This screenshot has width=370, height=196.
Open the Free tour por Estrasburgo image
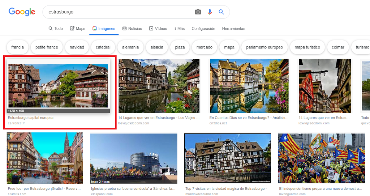45,158
